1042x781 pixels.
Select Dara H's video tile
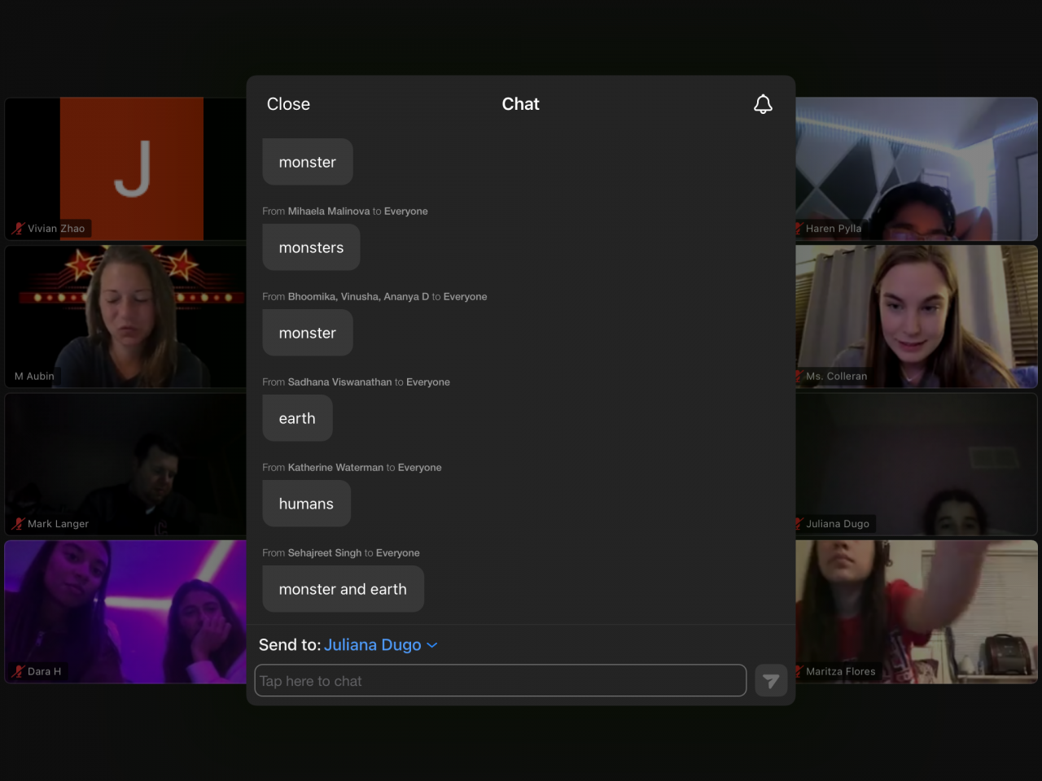[x=126, y=612]
